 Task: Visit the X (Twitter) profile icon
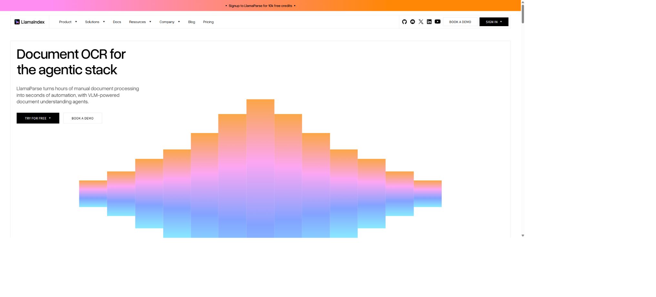pyautogui.click(x=421, y=22)
